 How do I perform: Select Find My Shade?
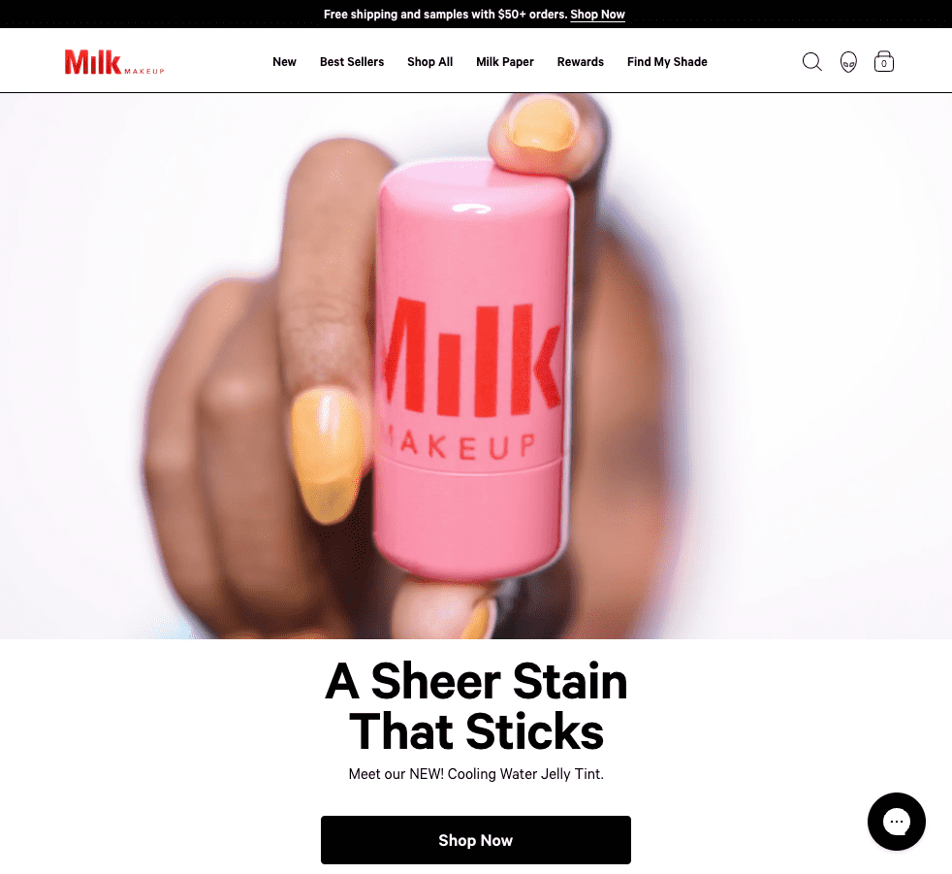point(667,62)
